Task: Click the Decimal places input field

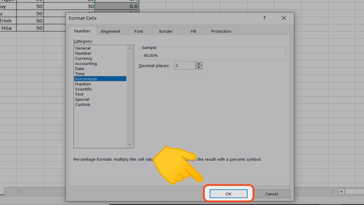Action: (x=184, y=66)
